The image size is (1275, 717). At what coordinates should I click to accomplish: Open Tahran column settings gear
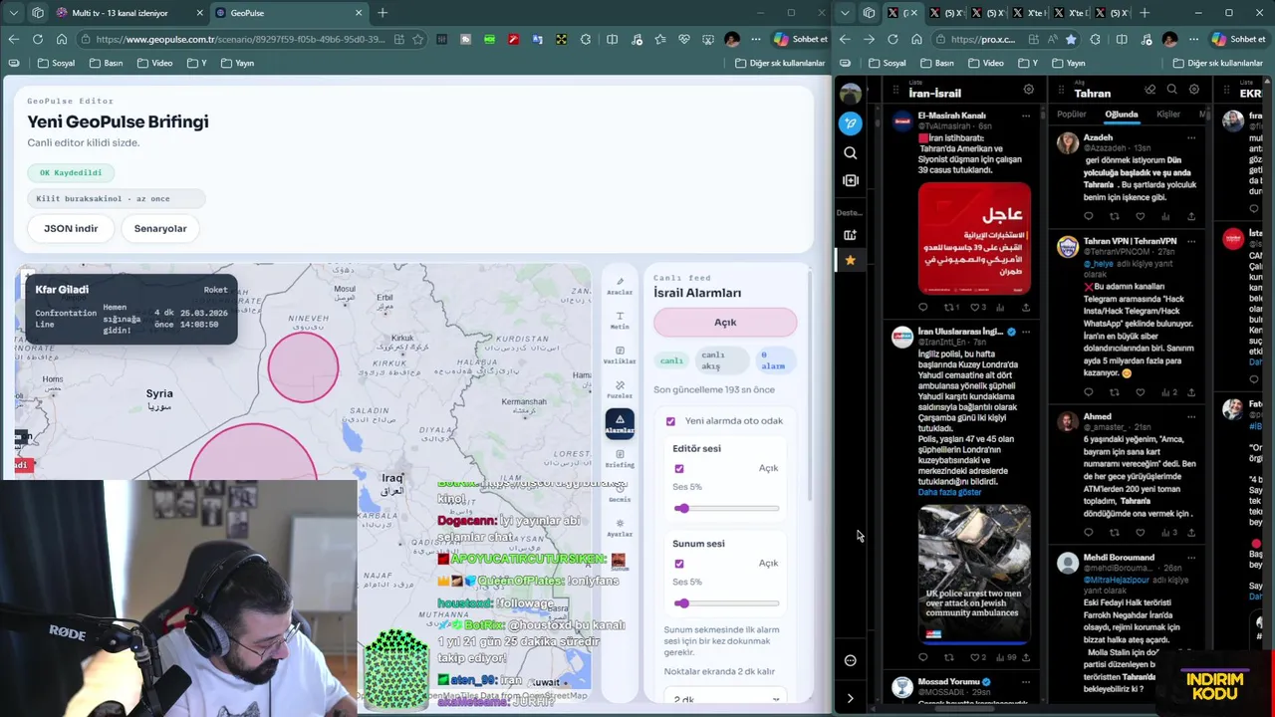coord(1193,90)
